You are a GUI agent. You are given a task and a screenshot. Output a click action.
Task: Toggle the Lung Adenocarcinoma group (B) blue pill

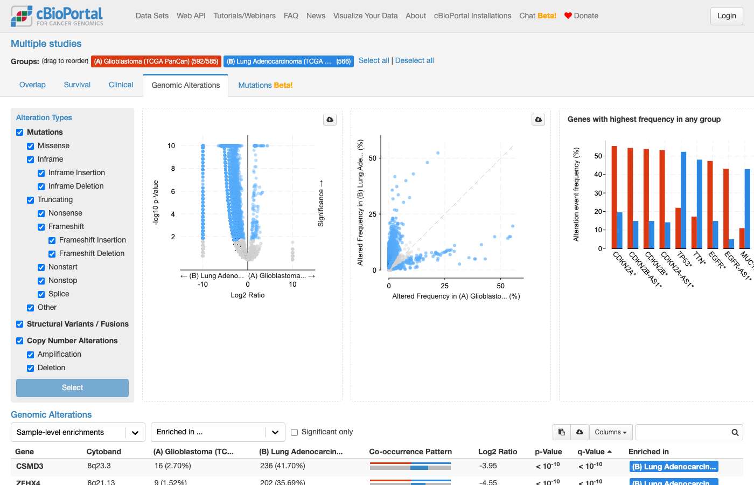[x=289, y=61]
